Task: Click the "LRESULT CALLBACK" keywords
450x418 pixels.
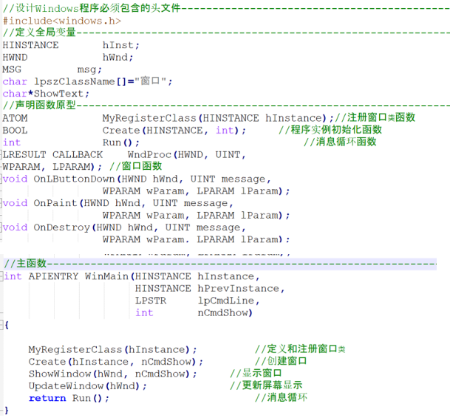Action: click(52, 155)
